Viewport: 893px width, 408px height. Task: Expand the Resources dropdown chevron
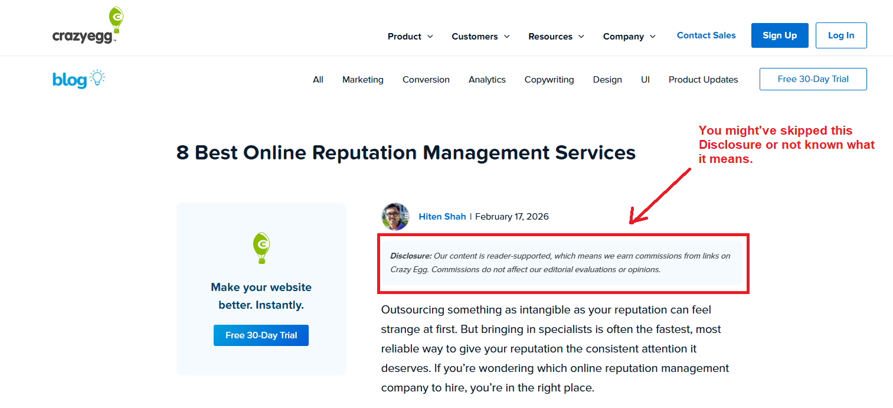click(581, 37)
